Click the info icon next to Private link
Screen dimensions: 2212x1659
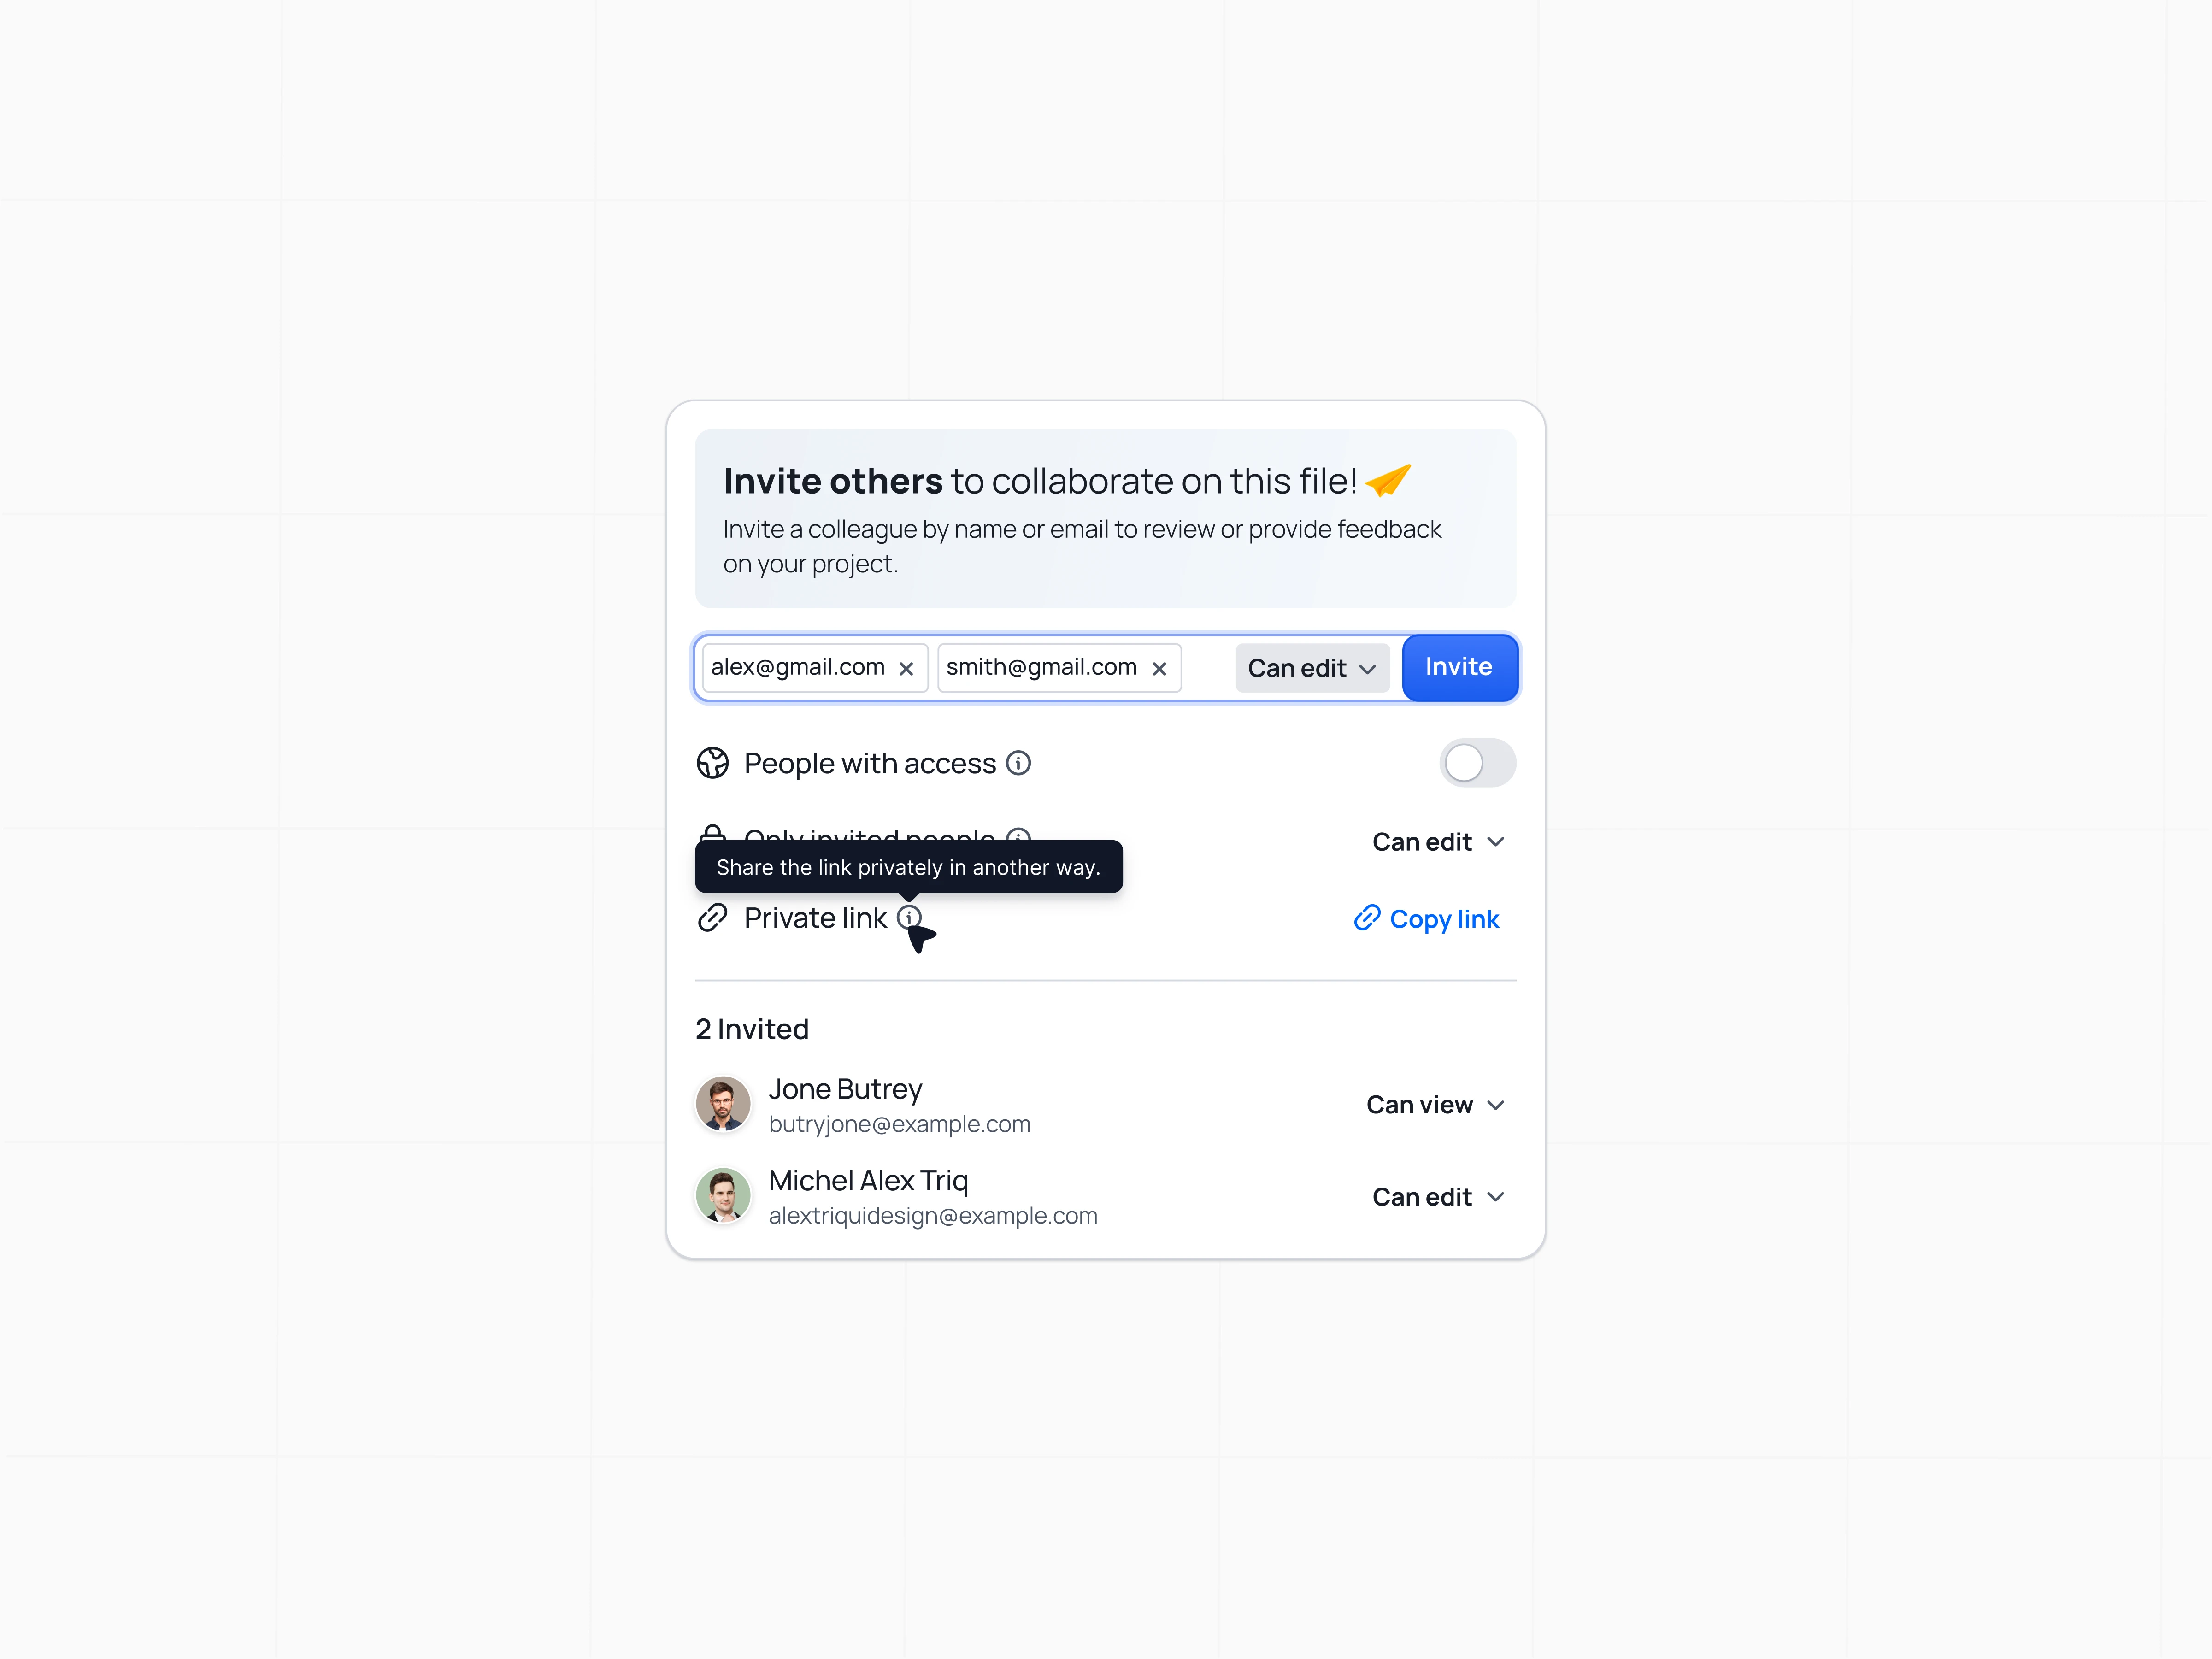point(909,917)
